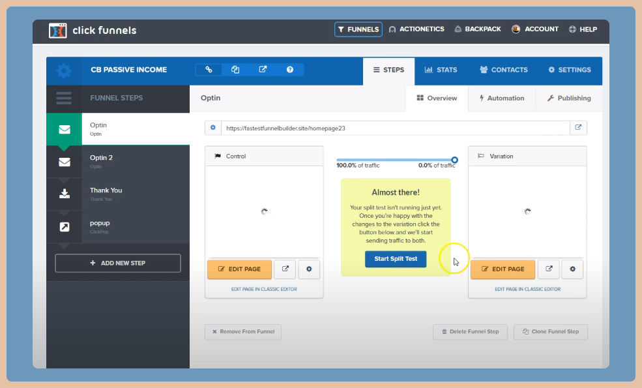The height and width of the screenshot is (388, 642).
Task: Preview Control page in new window icon
Action: coord(285,269)
